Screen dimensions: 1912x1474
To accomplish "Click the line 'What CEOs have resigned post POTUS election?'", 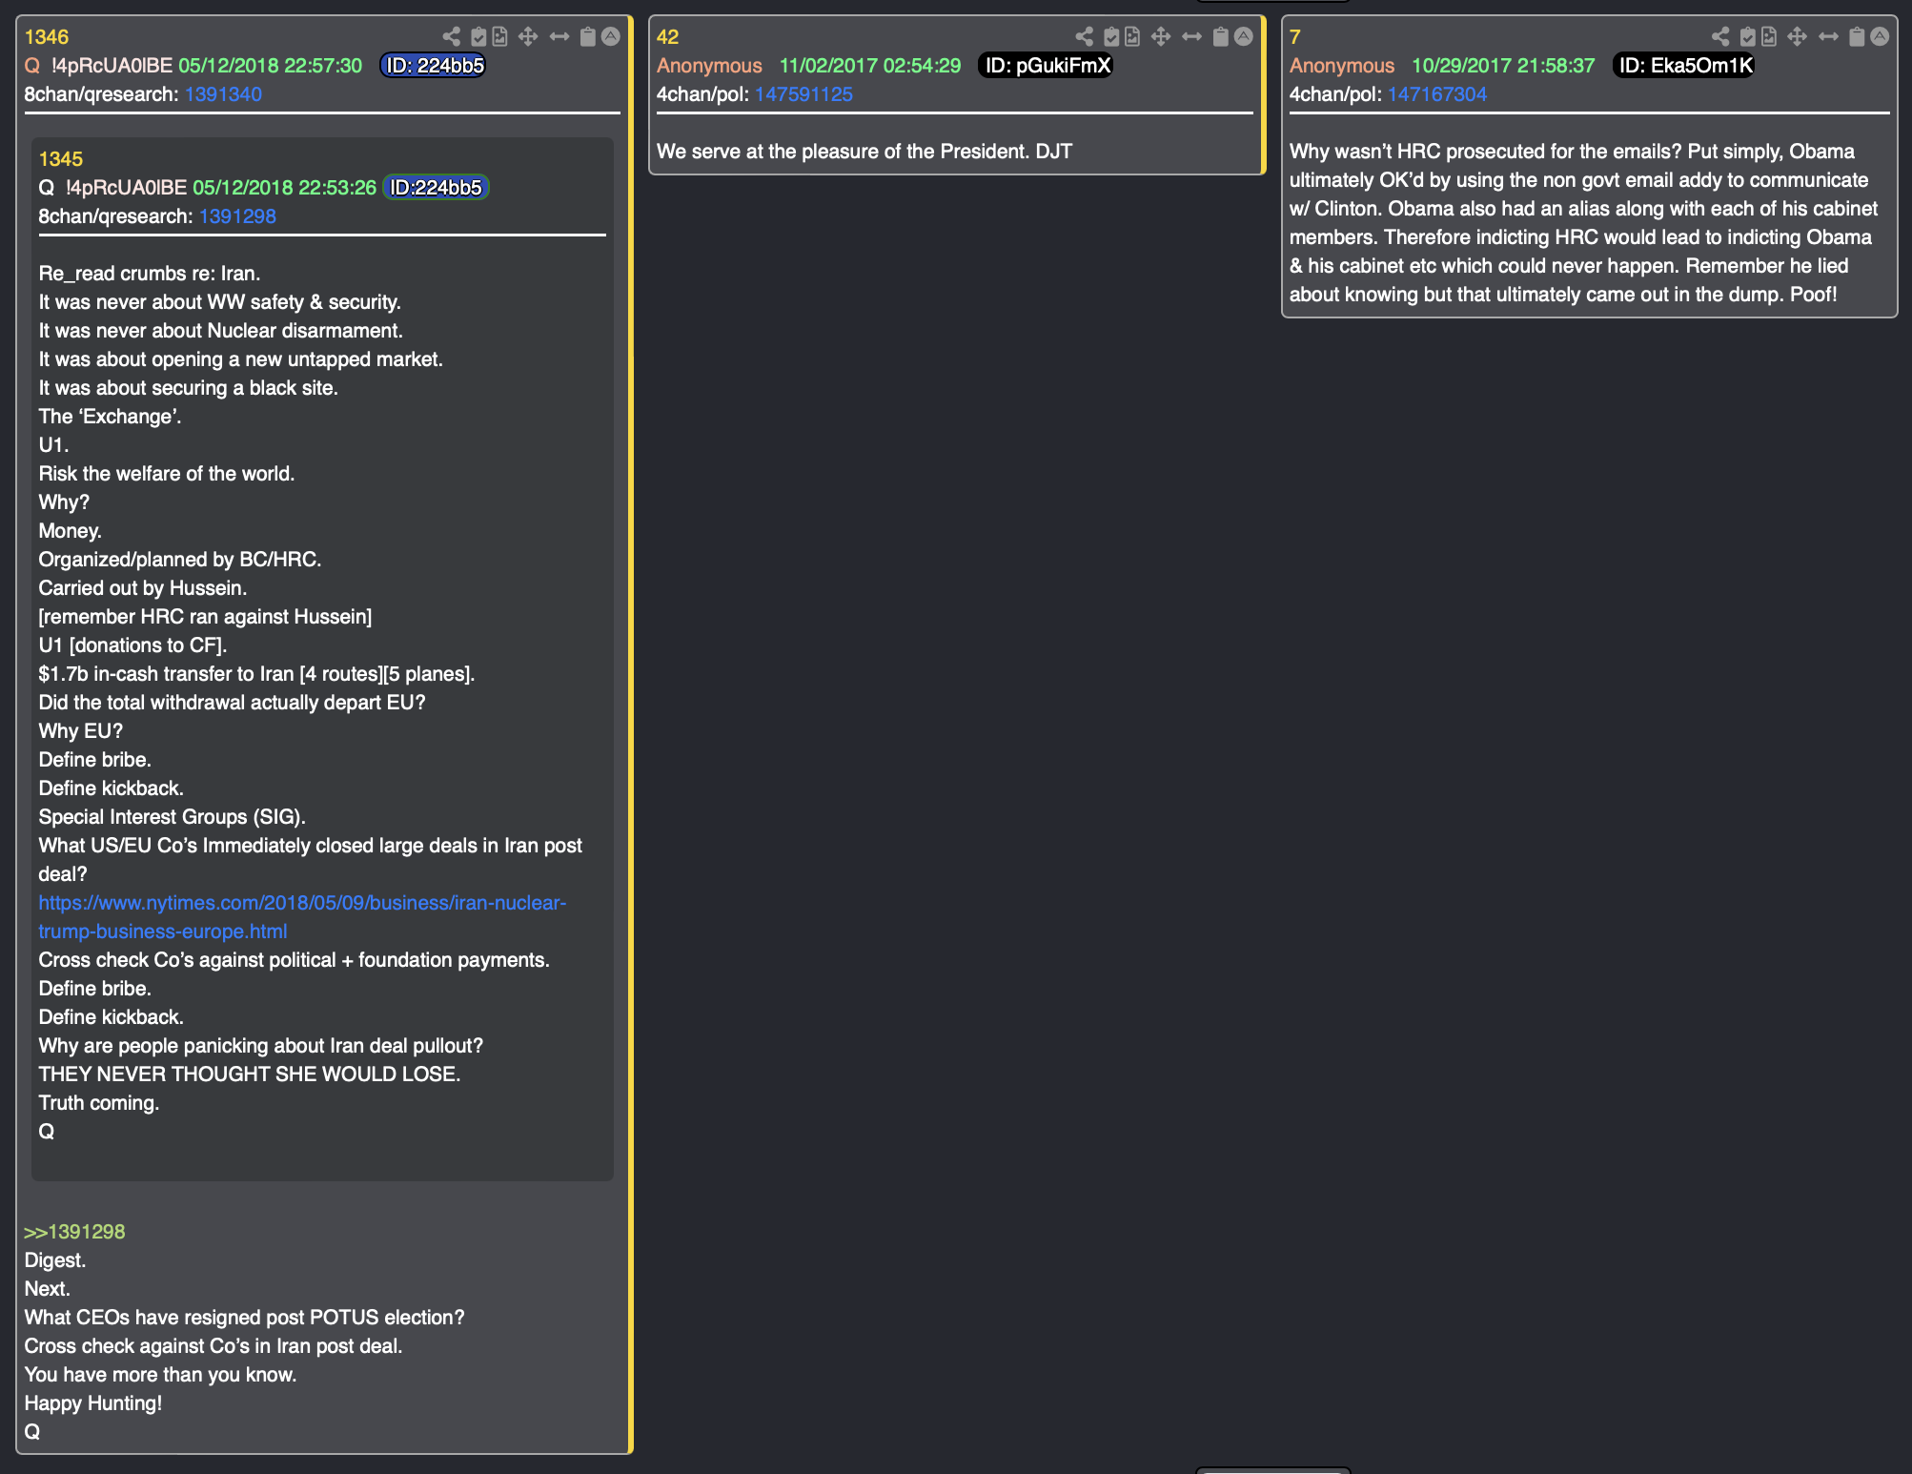I will point(244,1318).
